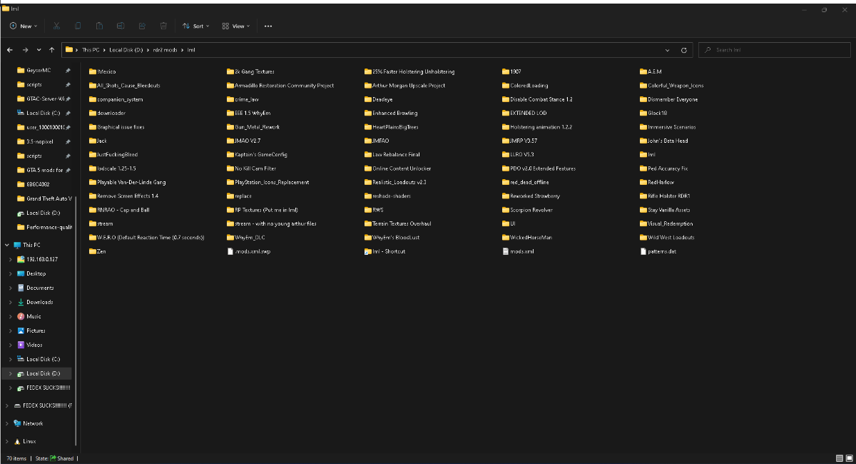The image size is (856, 464).
Task: Select Downloads in the navigation pane
Action: coord(40,302)
